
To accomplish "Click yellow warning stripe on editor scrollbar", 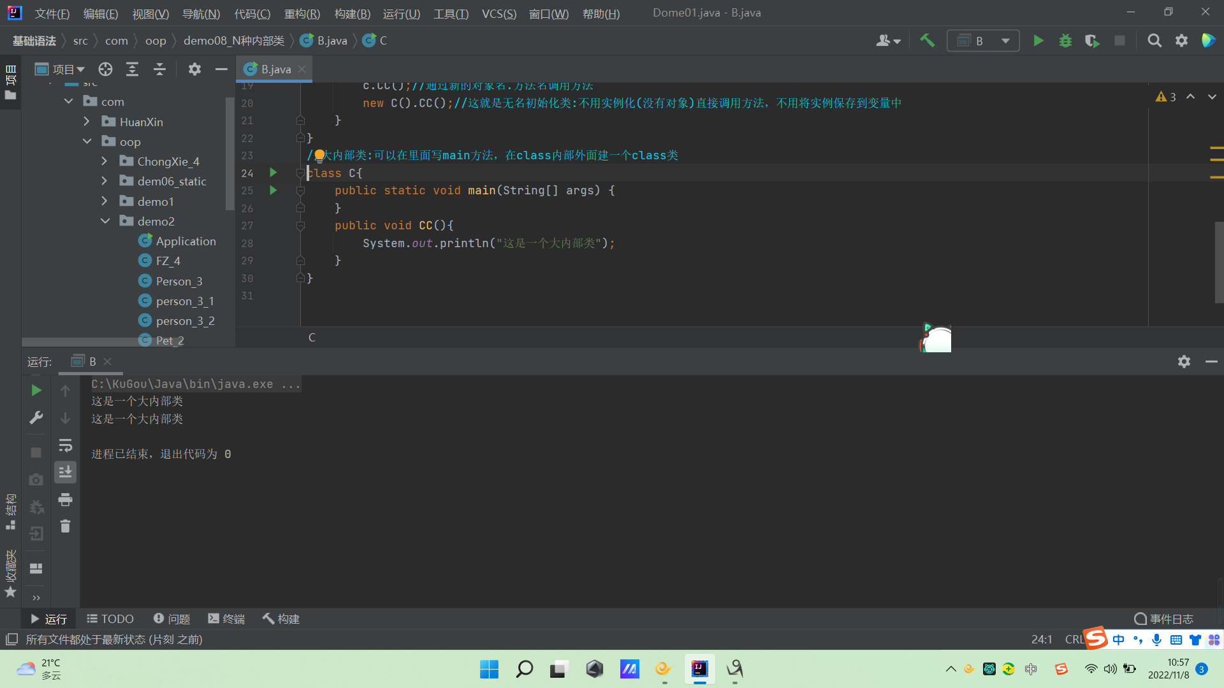I will pos(1216,149).
